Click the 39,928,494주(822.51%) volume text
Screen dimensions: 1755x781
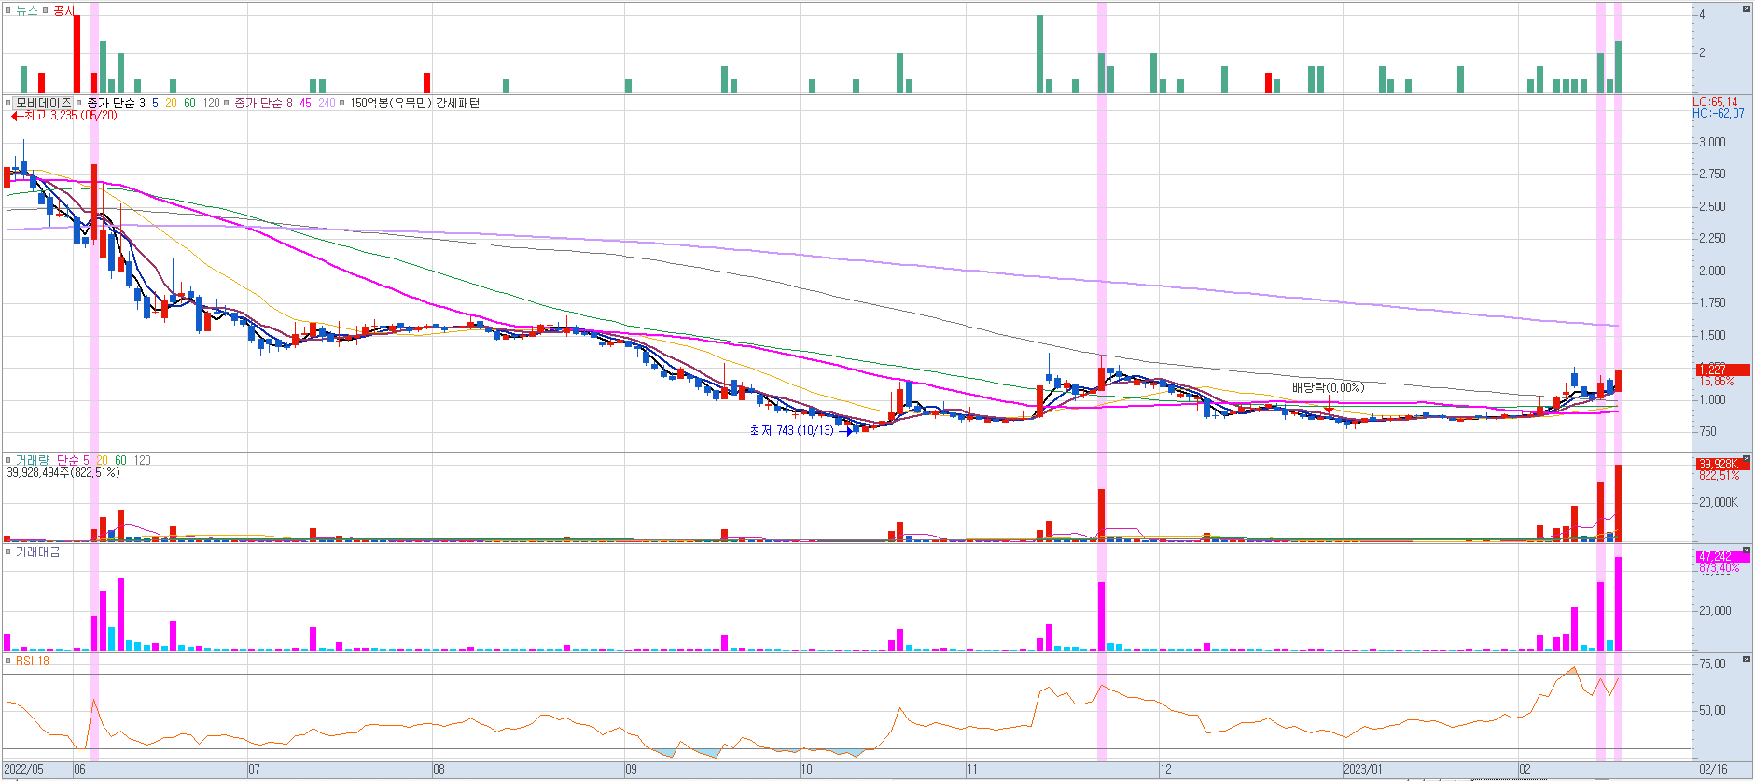[63, 472]
